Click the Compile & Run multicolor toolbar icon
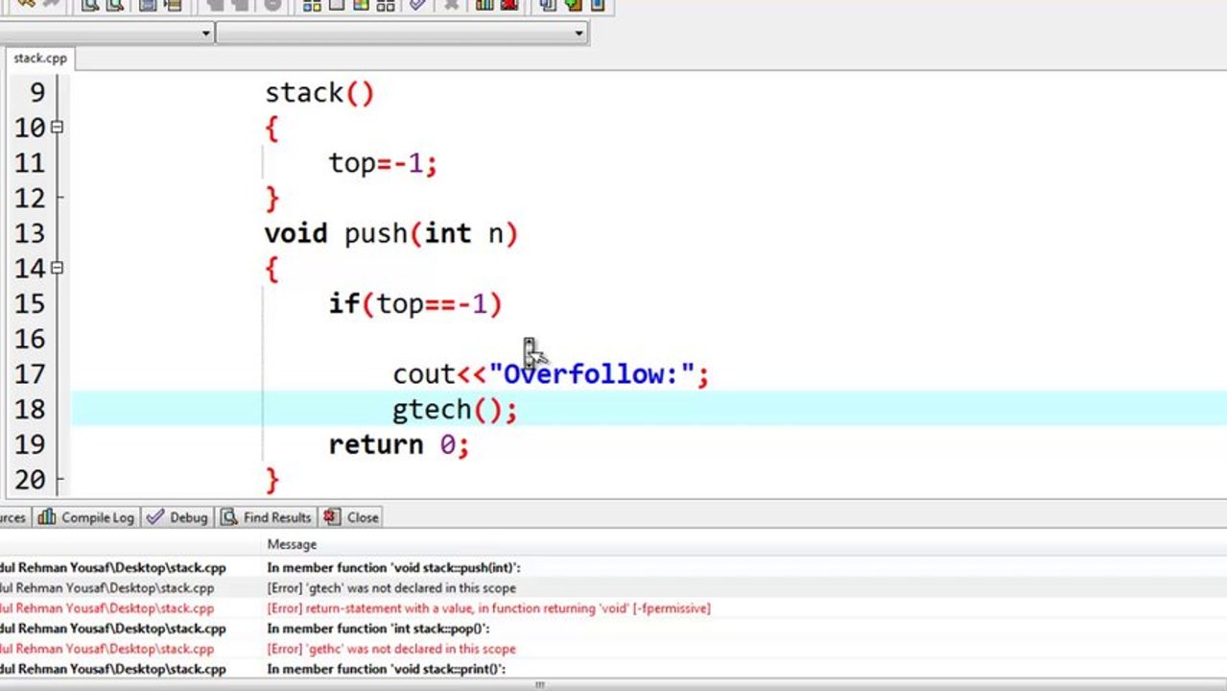The height and width of the screenshot is (691, 1227). click(361, 5)
